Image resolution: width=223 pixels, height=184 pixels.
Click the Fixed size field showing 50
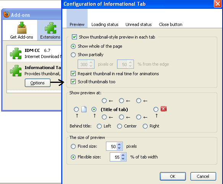[x=112, y=146]
